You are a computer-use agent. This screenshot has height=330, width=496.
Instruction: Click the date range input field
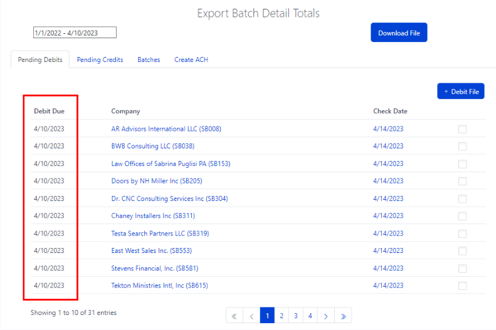pos(75,33)
